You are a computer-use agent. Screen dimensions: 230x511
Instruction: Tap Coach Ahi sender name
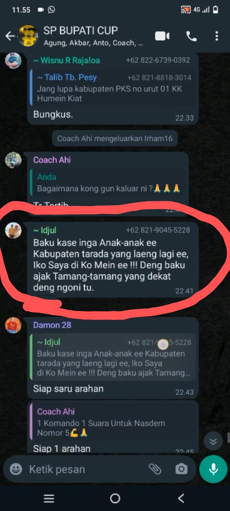point(52,160)
